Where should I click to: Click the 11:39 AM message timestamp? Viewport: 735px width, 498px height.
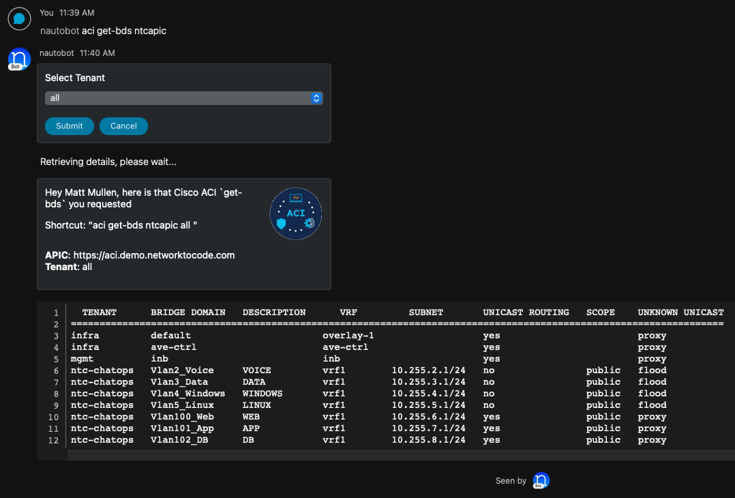(77, 13)
